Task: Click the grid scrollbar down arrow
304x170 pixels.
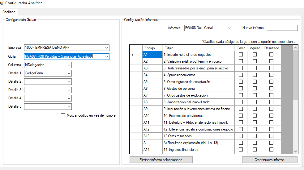Action: [x=295, y=151]
